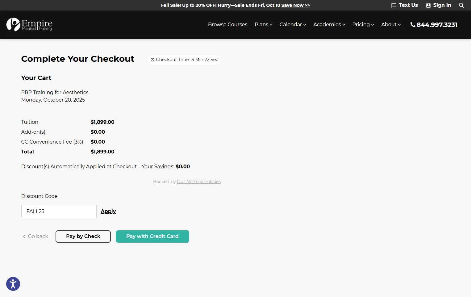The width and height of the screenshot is (471, 297).
Task: Click the Sign In label
Action: coord(442,5)
